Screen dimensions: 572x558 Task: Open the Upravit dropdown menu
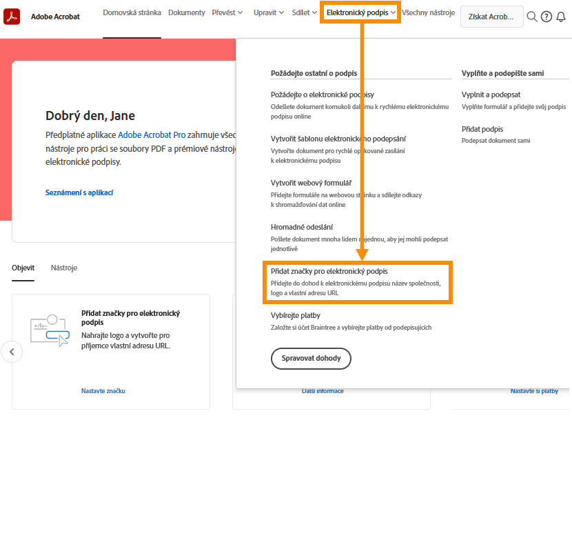268,12
